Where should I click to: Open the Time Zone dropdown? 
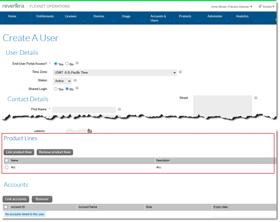pos(115,73)
